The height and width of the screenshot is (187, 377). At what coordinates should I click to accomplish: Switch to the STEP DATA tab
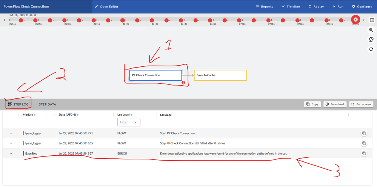48,104
